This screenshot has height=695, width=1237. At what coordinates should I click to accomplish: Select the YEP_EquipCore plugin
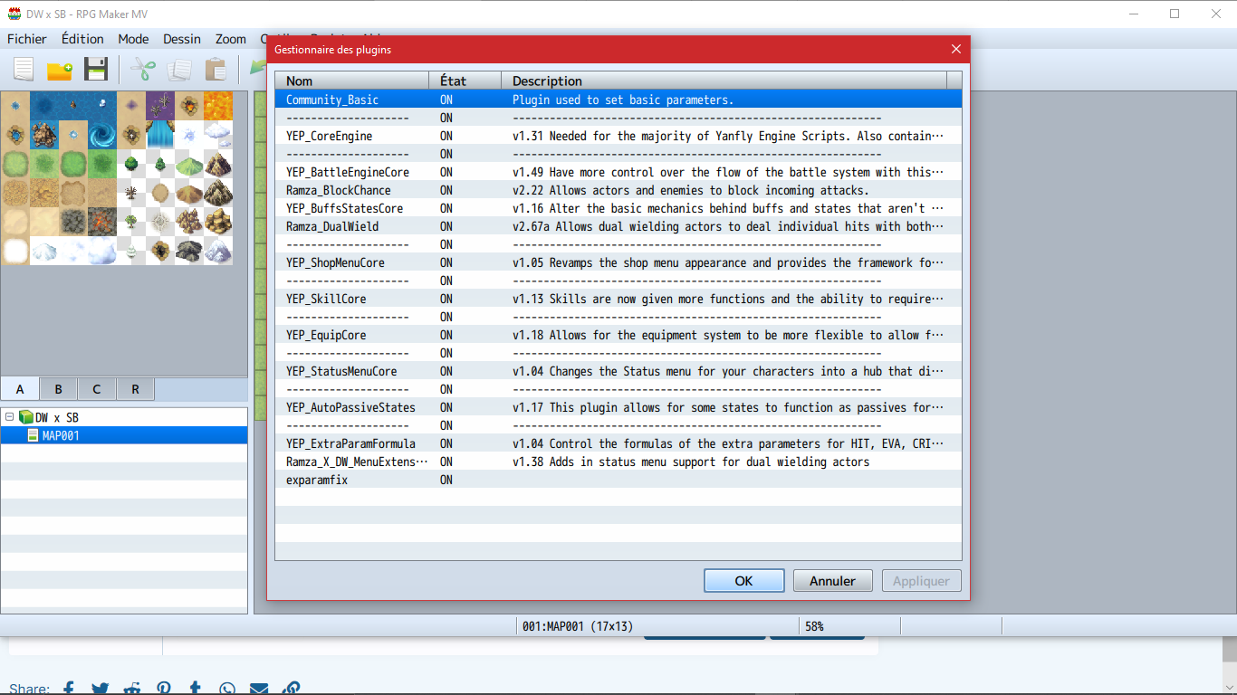click(618, 335)
